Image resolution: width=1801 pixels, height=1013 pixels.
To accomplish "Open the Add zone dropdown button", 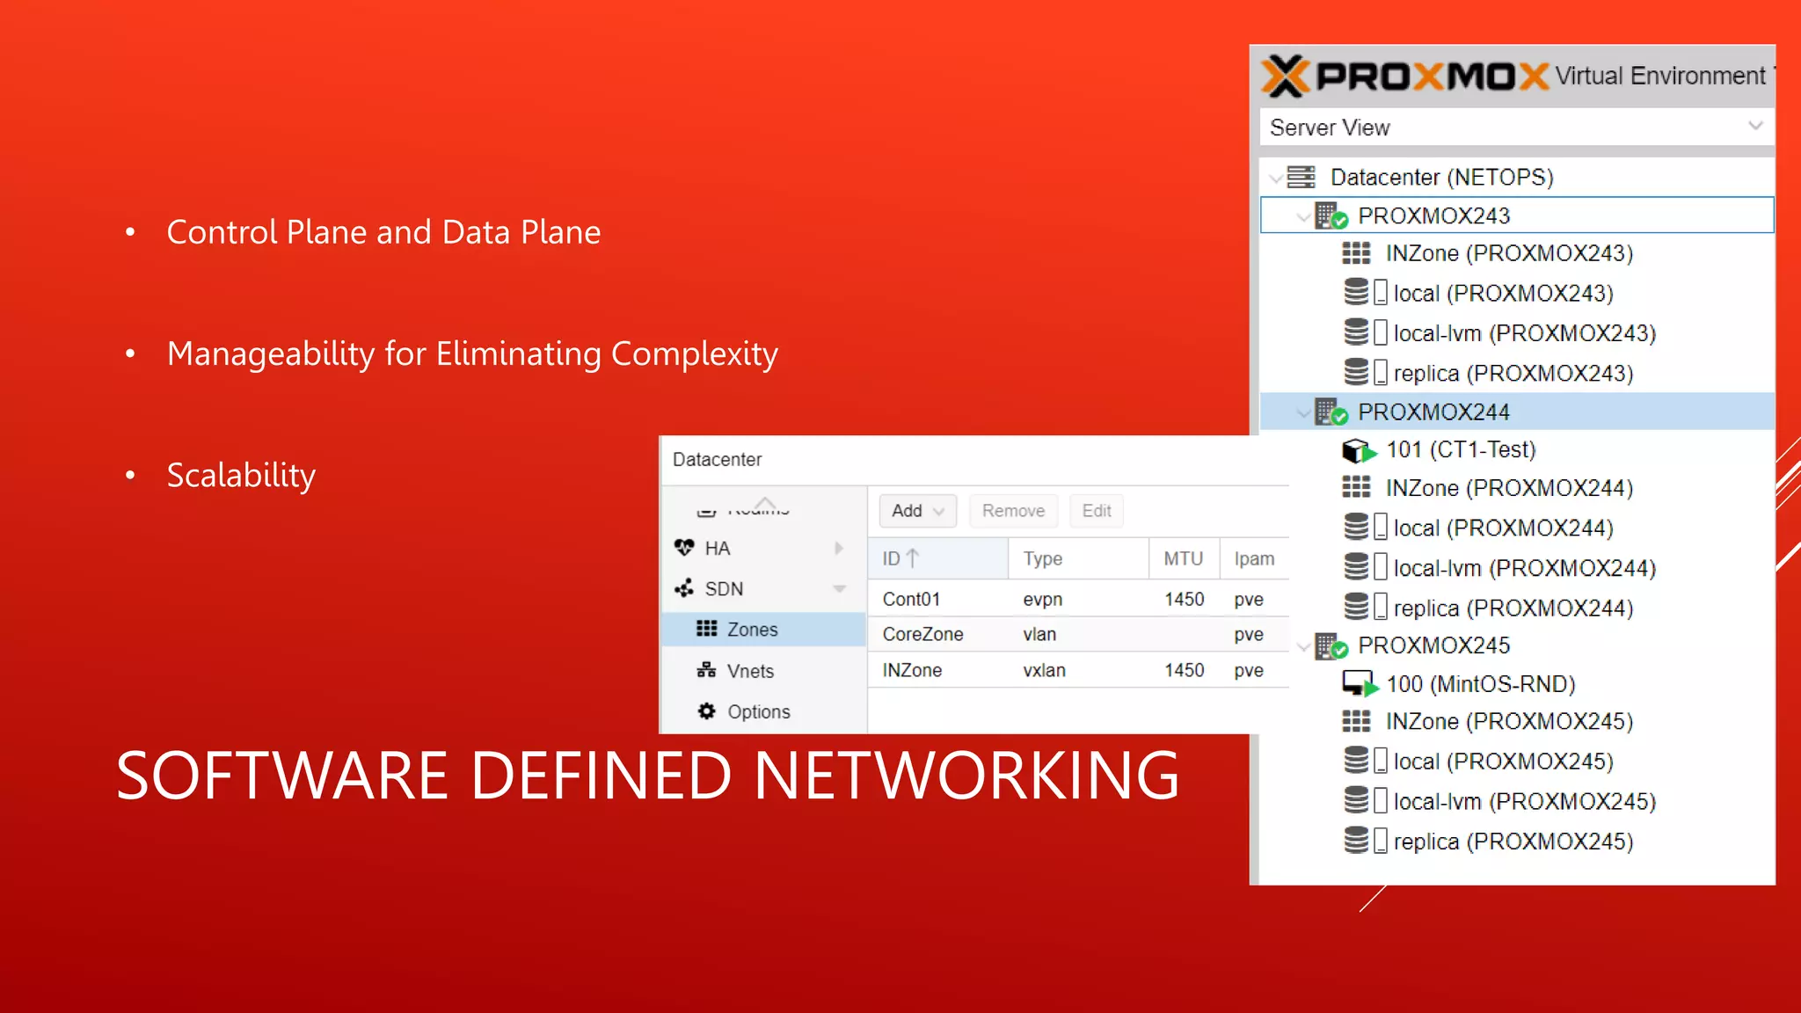I will [x=917, y=511].
